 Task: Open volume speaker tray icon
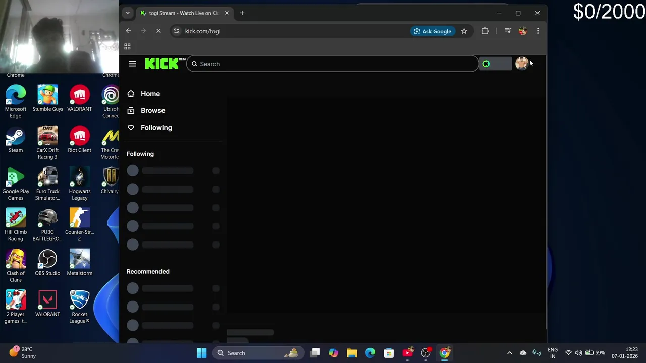click(578, 353)
